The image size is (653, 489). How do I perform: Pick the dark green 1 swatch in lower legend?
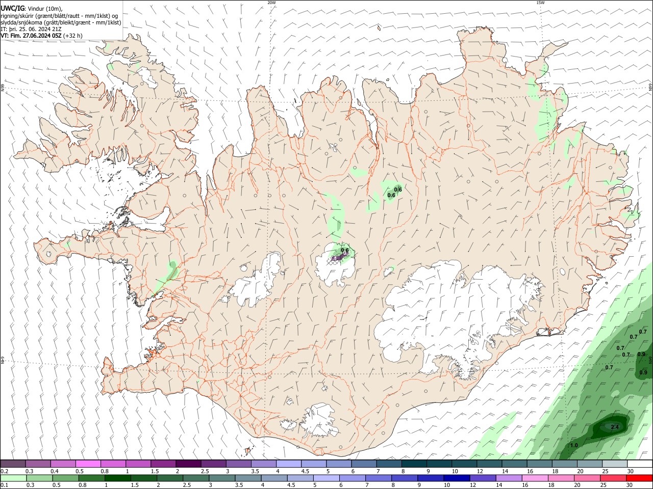click(117, 478)
